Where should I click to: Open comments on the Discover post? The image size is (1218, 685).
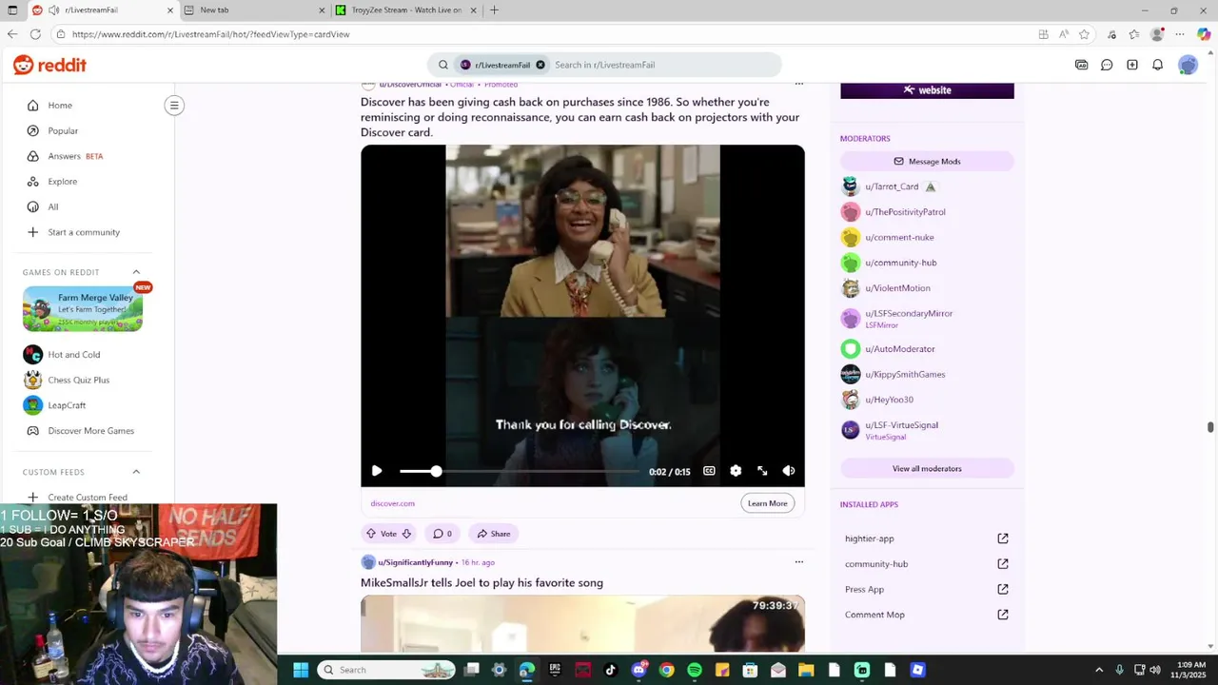pos(442,534)
